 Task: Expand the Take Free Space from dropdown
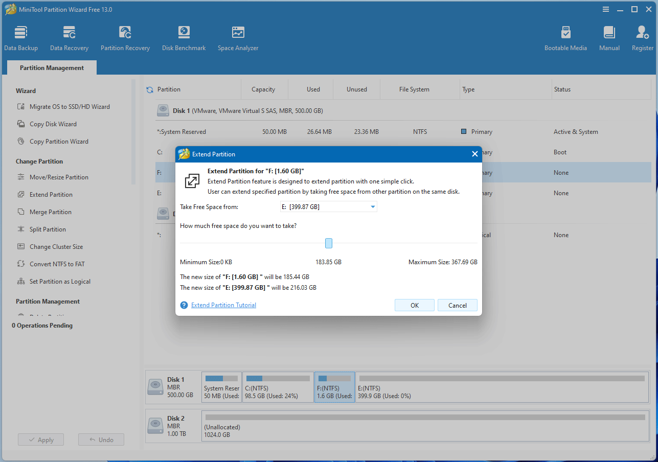coord(373,207)
